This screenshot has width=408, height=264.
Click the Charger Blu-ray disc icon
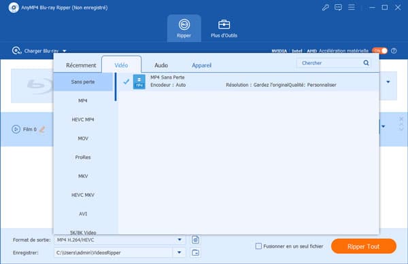16,51
